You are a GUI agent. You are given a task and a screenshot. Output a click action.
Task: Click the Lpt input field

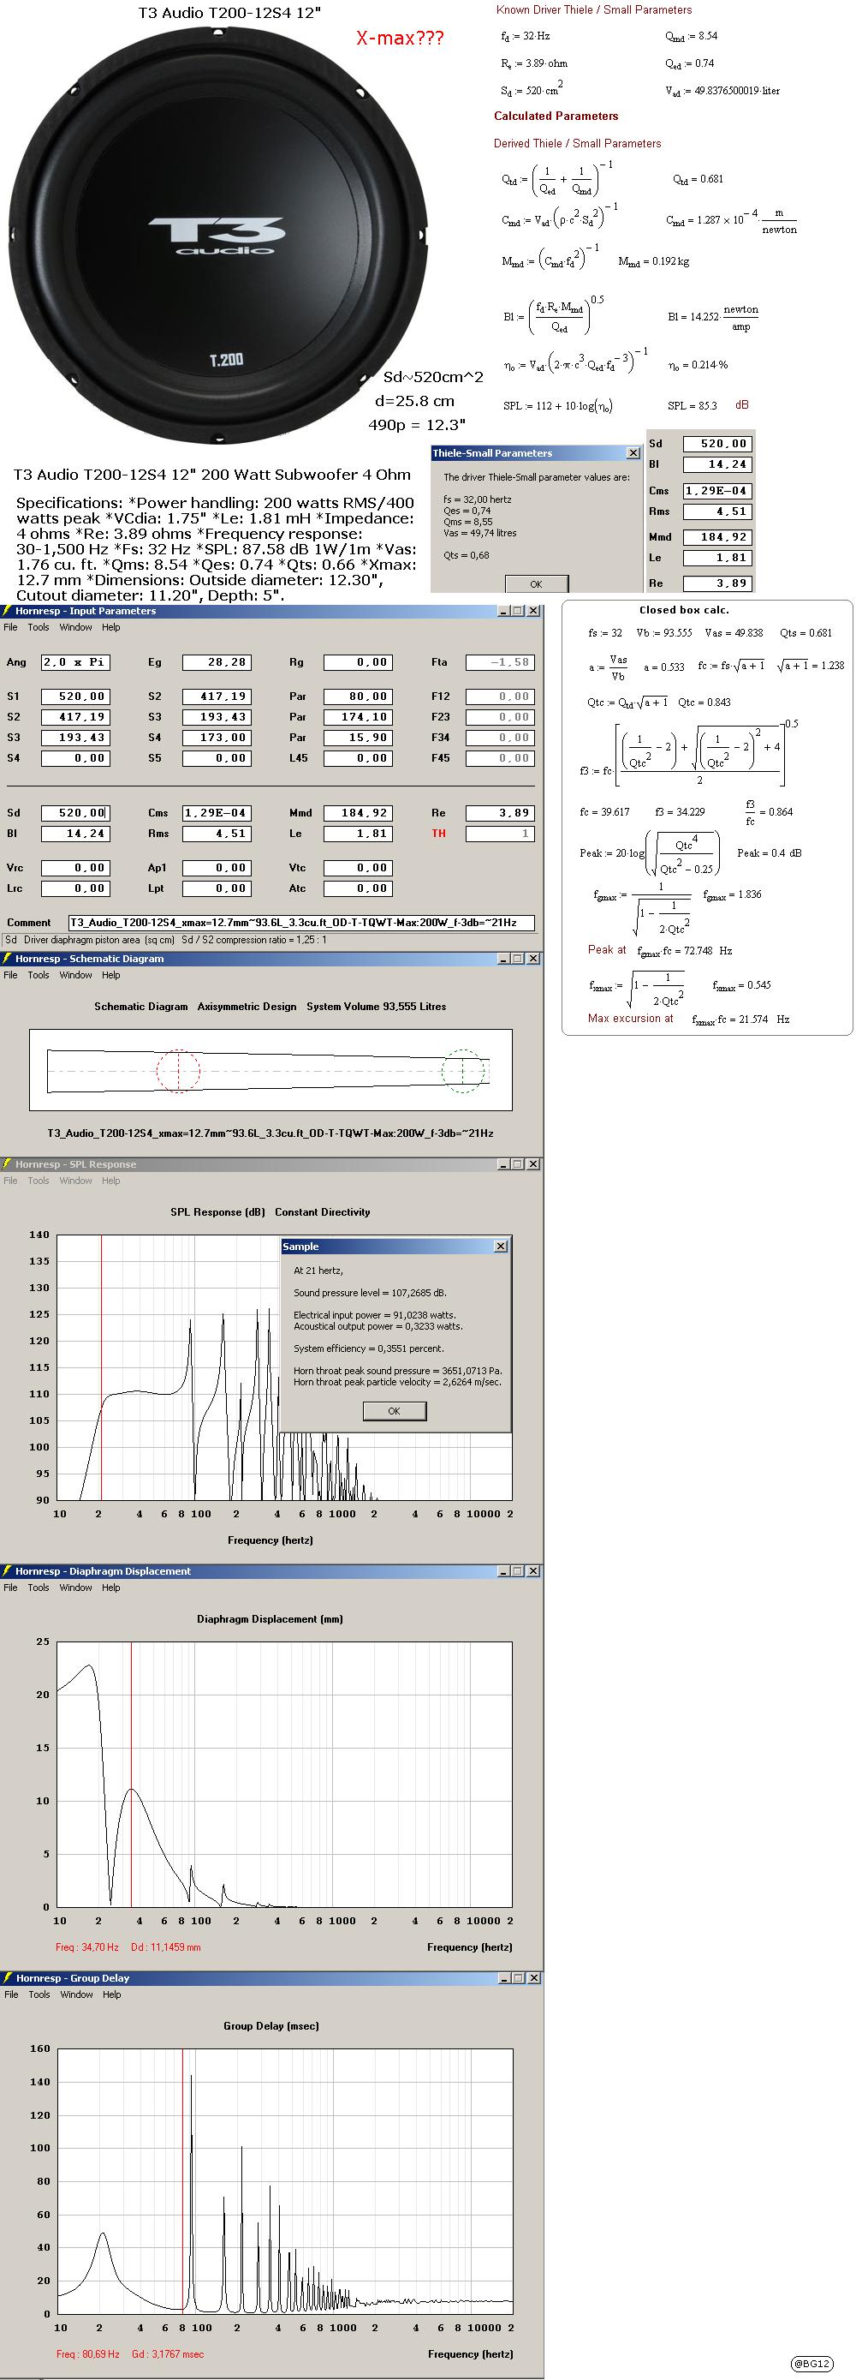point(217,888)
